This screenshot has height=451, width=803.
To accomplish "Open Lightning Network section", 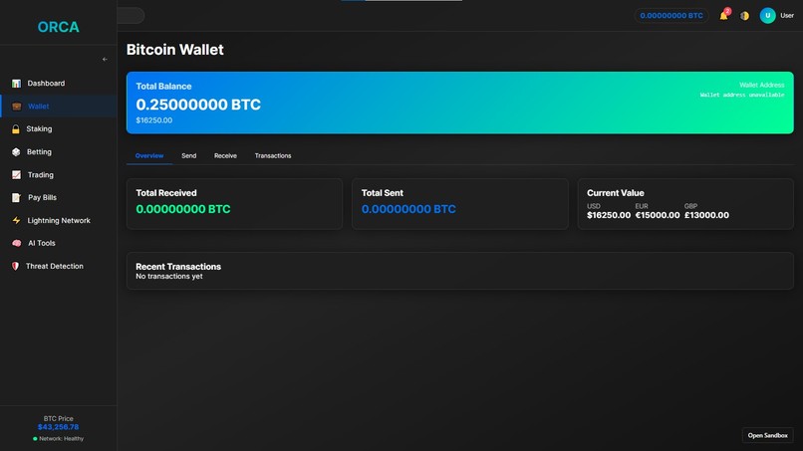I will tap(59, 220).
